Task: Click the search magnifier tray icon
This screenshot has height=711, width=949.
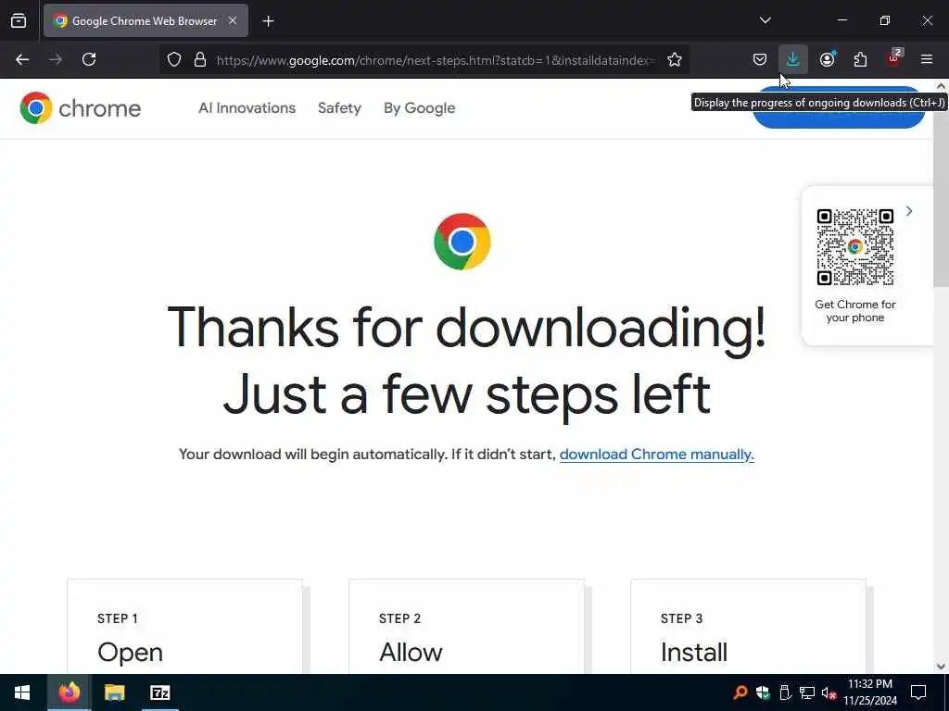Action: coord(740,692)
